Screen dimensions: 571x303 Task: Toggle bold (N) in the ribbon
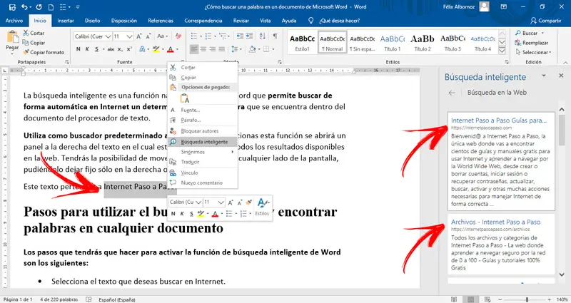pyautogui.click(x=79, y=49)
